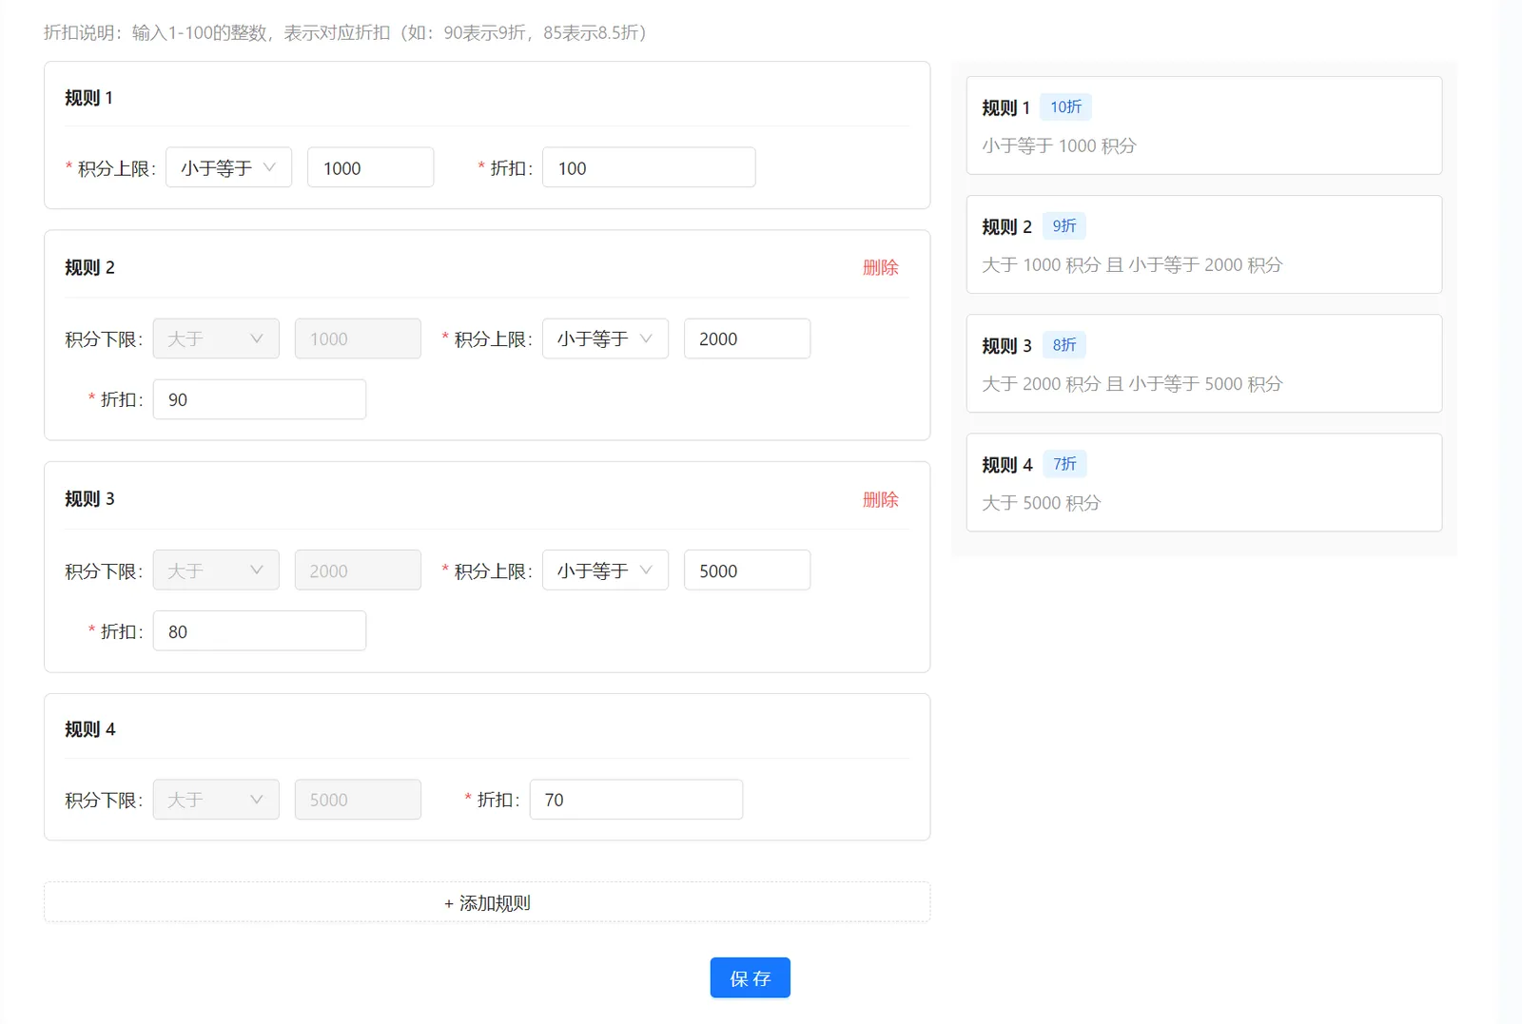Click Rule 3 disabled lower limit field 2000

(358, 570)
